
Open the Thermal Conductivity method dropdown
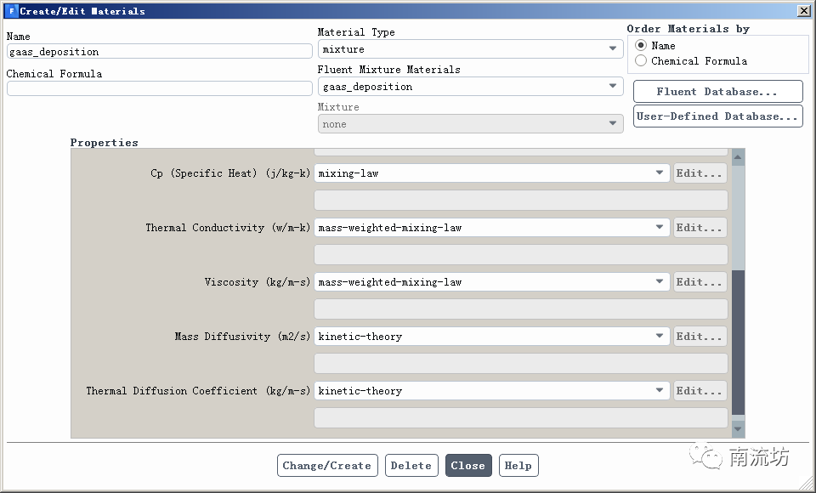pos(492,228)
